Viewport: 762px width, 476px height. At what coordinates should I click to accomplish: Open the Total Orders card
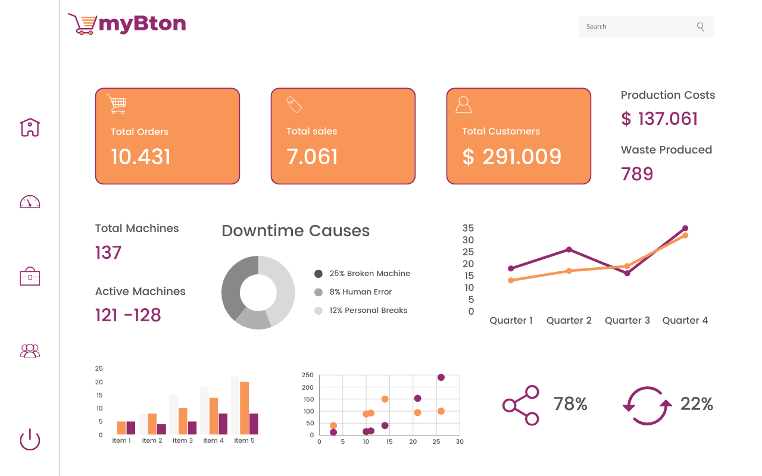(x=167, y=136)
